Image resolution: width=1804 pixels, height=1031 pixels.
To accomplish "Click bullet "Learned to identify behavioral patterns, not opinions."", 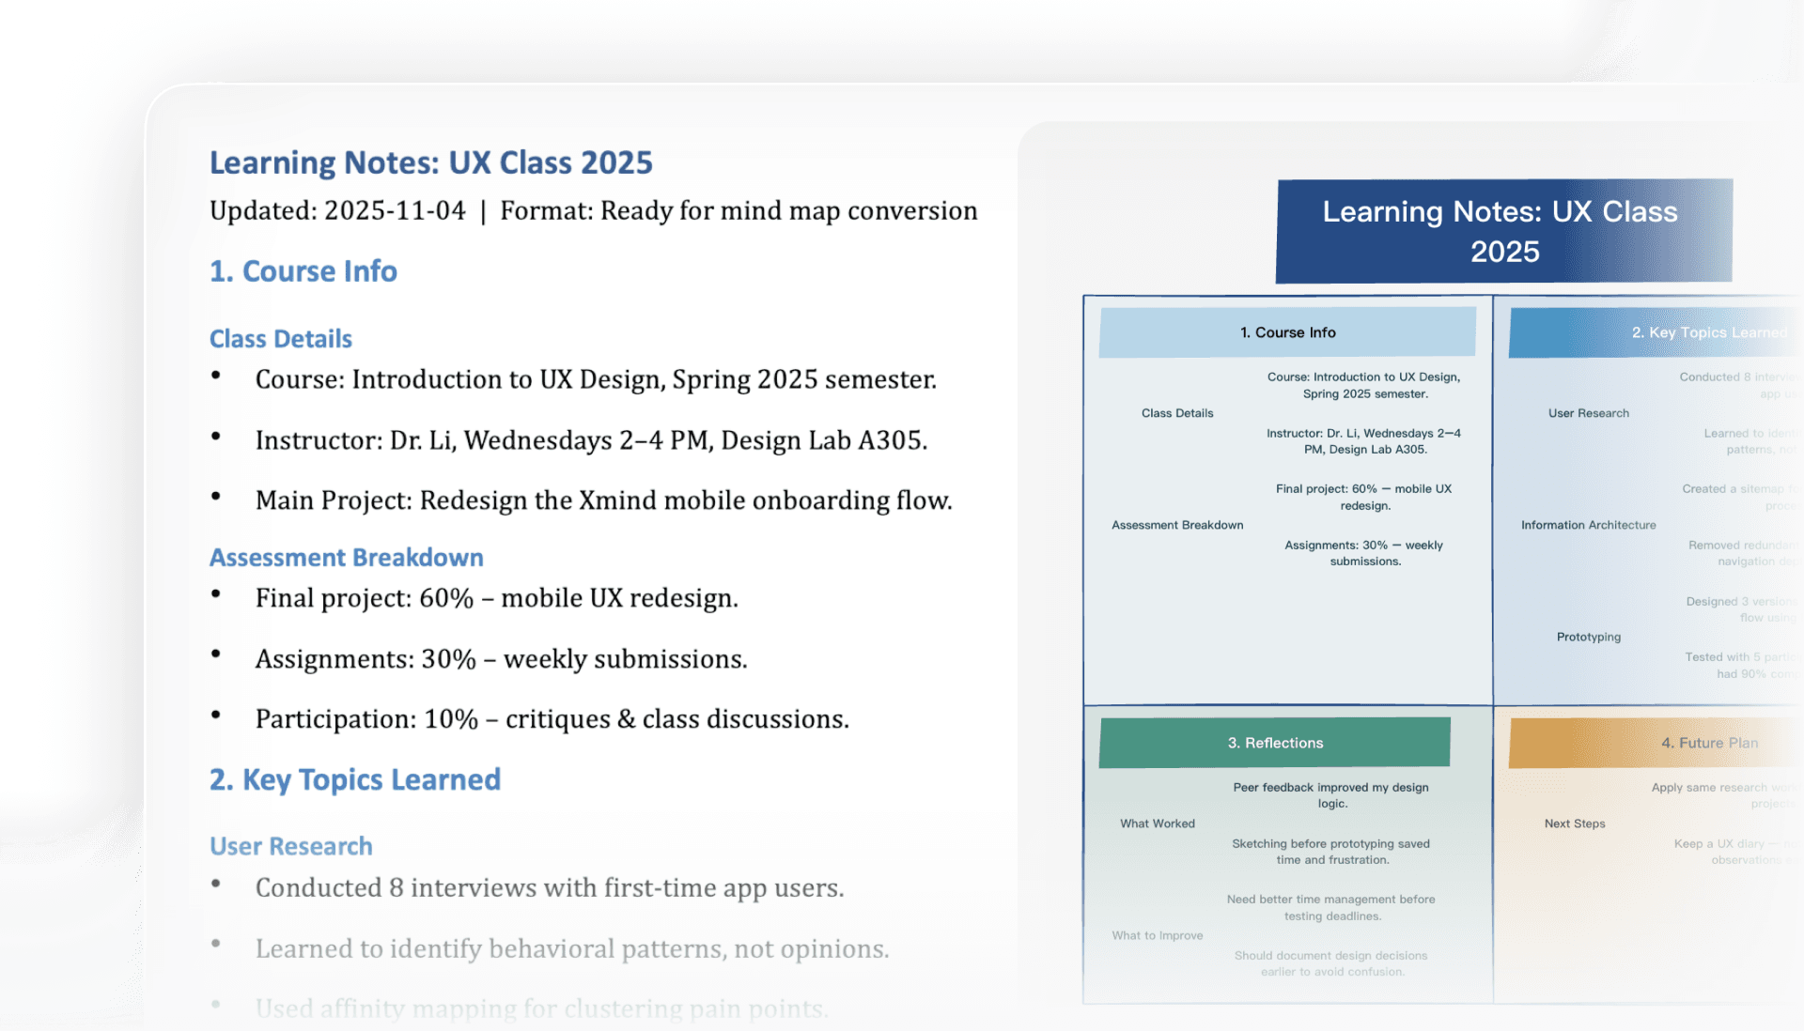I will tap(571, 949).
